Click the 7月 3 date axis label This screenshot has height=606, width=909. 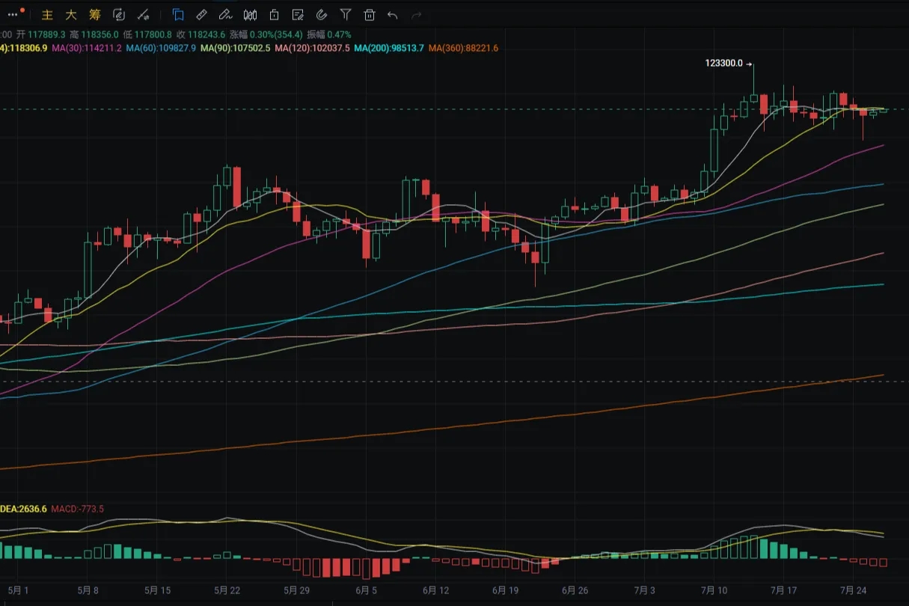click(644, 590)
